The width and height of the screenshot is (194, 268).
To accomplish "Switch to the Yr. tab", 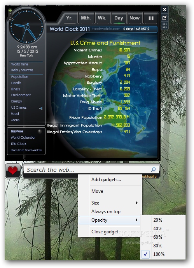I will click(x=69, y=18).
